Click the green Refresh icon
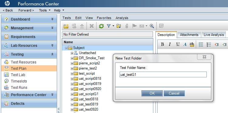The image size is (228, 113). pos(101,26)
